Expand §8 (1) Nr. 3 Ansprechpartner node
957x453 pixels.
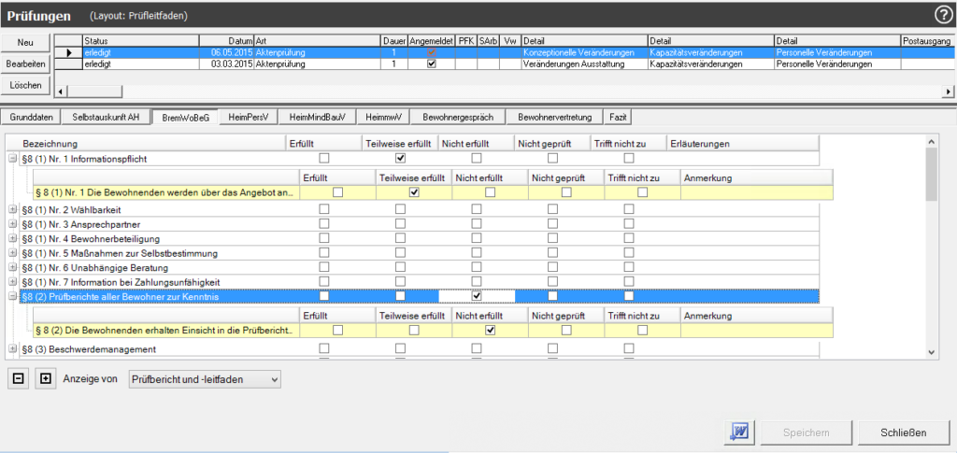pyautogui.click(x=13, y=224)
